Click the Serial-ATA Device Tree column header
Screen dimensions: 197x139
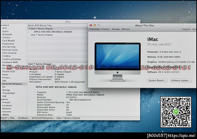[x=40, y=25]
